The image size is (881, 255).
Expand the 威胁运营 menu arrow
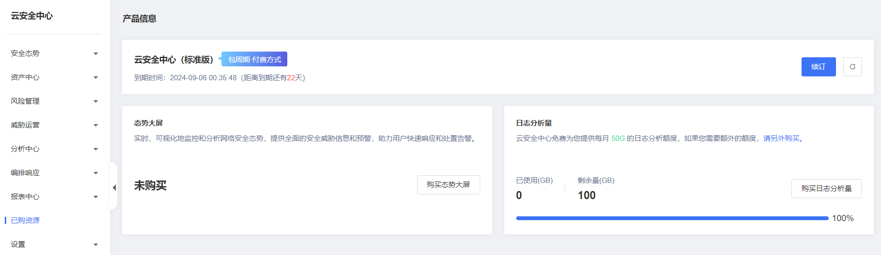(96, 125)
